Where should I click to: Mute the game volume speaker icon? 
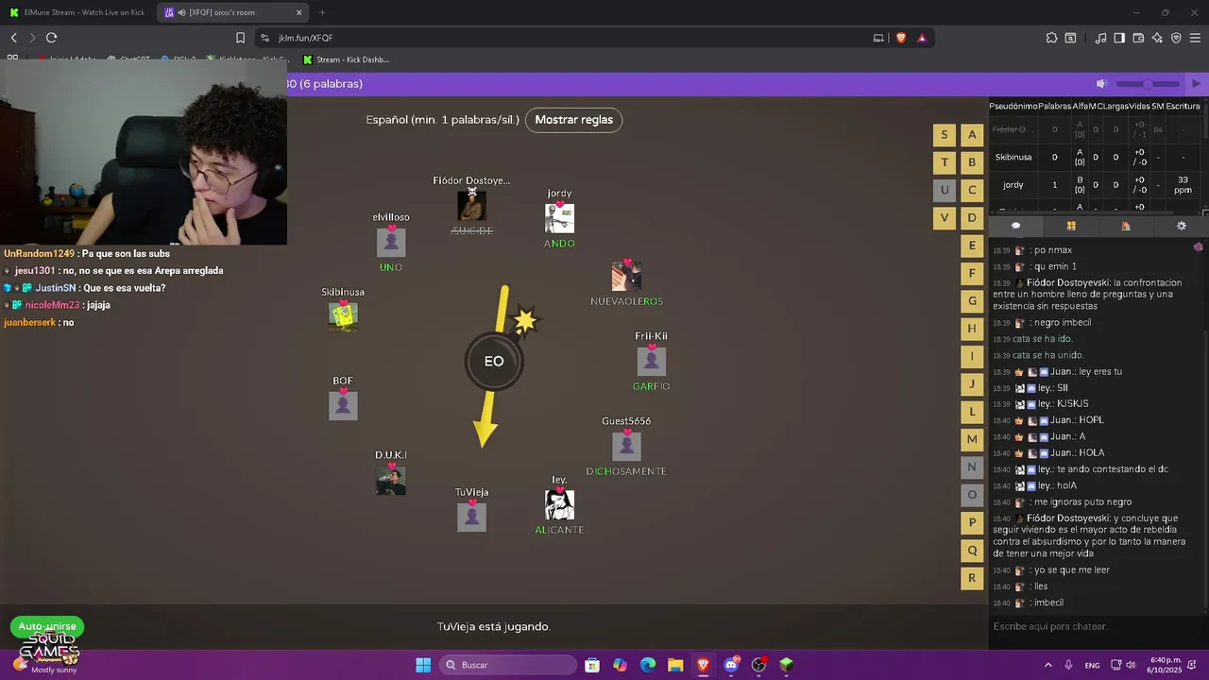coord(1101,84)
